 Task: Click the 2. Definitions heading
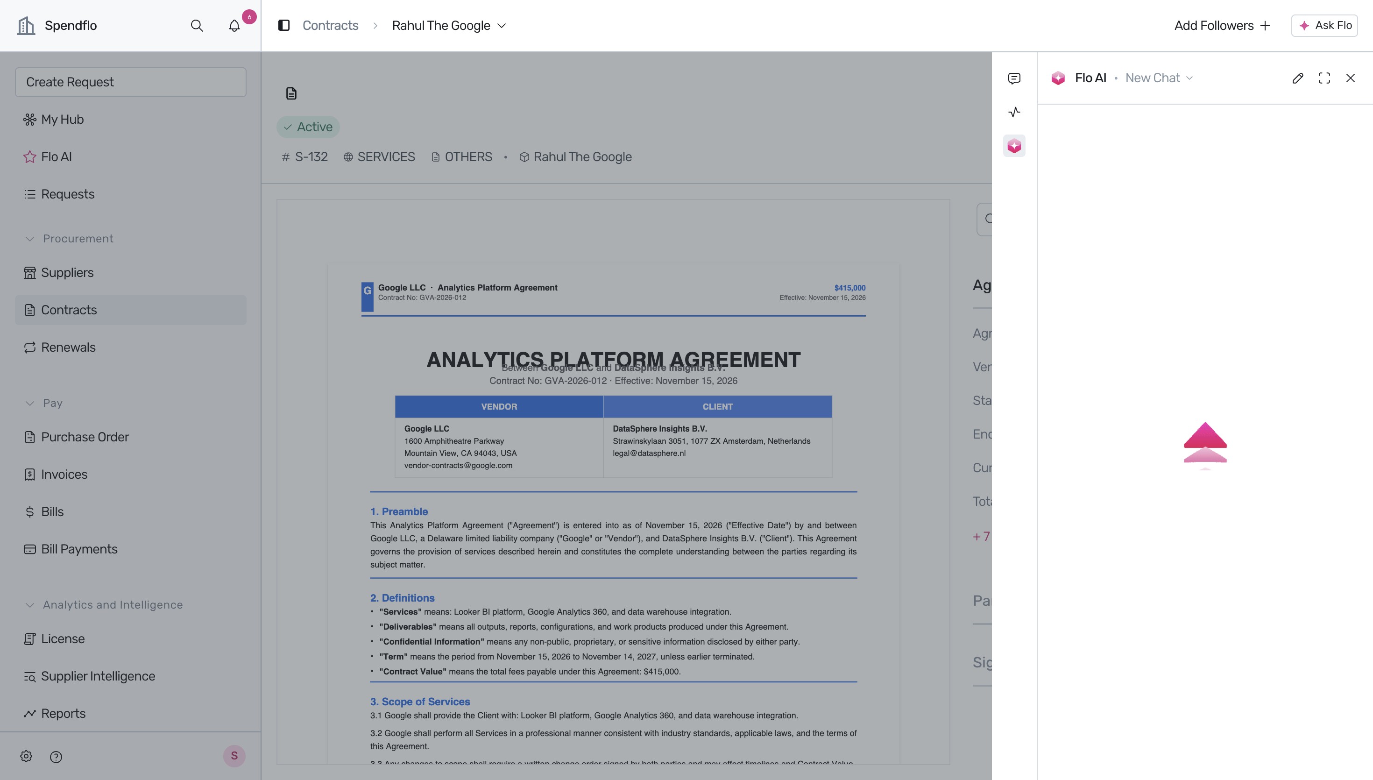tap(402, 598)
